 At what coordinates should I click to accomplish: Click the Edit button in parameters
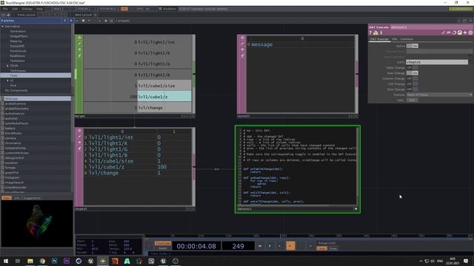tap(412, 100)
